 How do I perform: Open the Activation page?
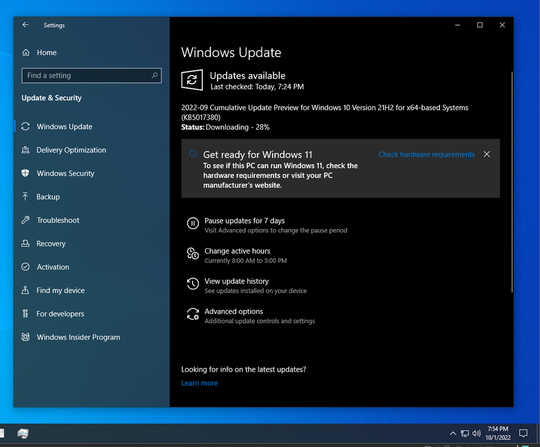pos(52,267)
